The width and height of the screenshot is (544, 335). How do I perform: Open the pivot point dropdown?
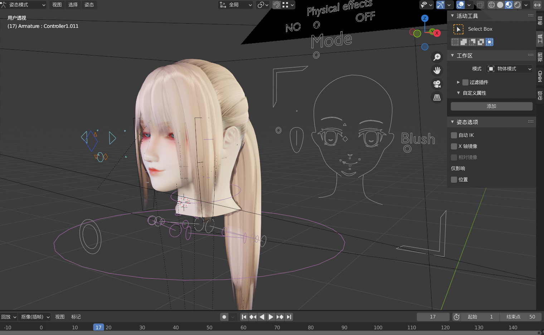click(263, 5)
